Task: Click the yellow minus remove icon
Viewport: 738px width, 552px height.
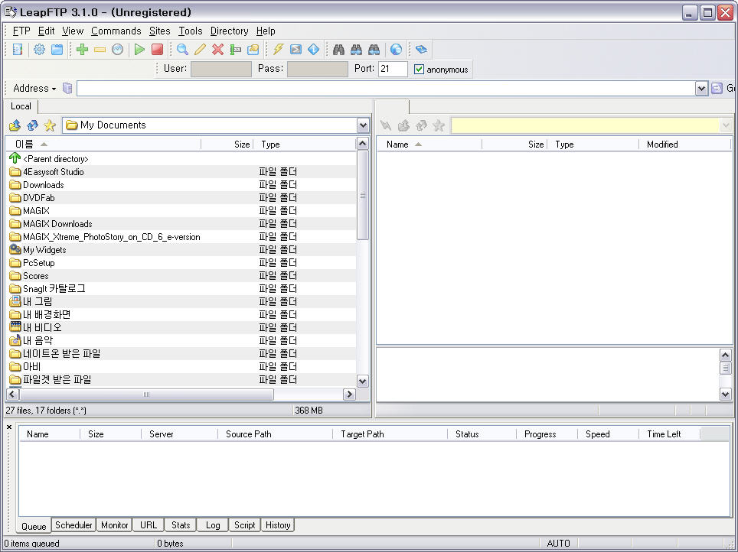Action: coord(100,50)
